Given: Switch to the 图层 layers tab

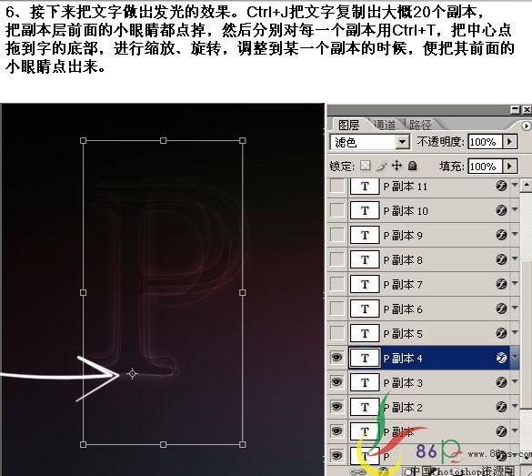Looking at the screenshot, I should (349, 125).
